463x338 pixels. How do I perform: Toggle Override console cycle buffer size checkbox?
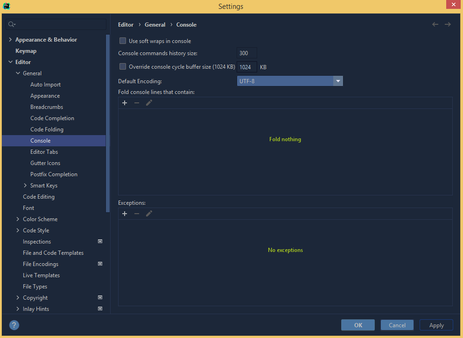tap(123, 66)
